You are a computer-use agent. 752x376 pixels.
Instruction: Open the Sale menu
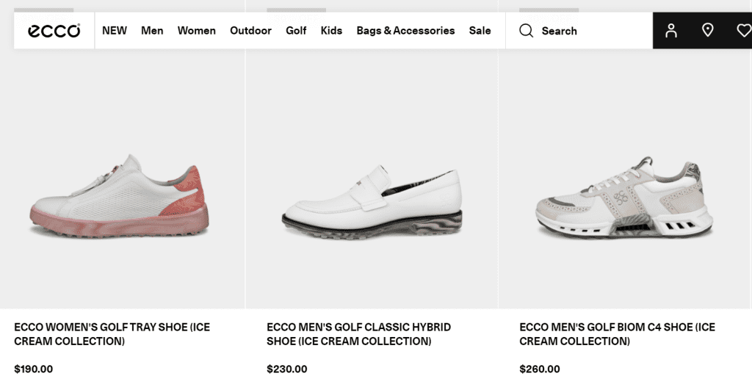click(x=480, y=31)
